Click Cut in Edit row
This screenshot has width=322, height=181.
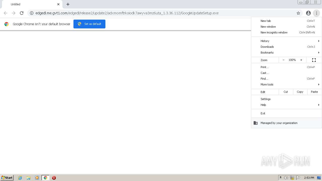tap(286, 92)
